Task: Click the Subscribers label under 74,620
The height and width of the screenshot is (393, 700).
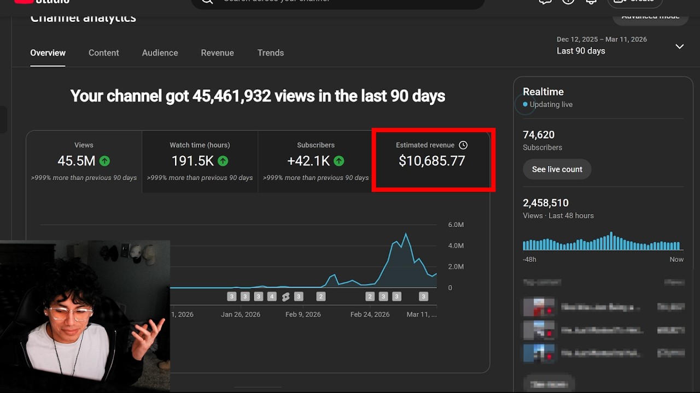Action: coord(542,147)
